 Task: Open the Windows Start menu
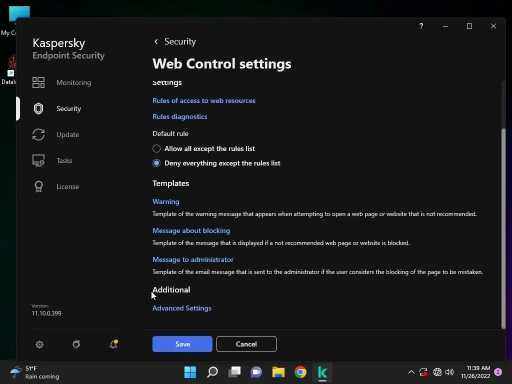(190, 372)
